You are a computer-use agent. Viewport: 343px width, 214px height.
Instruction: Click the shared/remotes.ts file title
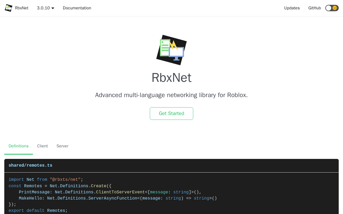tap(31, 166)
